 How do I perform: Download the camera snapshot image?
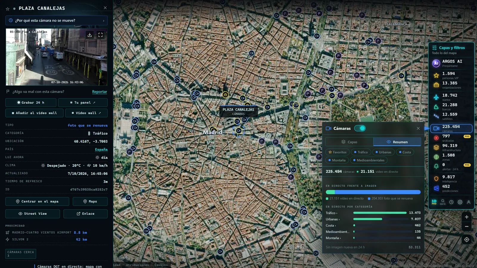point(90,35)
